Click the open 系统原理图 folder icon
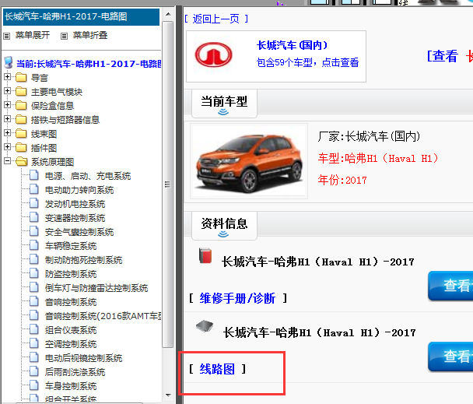This screenshot has width=473, height=404. pos(22,162)
